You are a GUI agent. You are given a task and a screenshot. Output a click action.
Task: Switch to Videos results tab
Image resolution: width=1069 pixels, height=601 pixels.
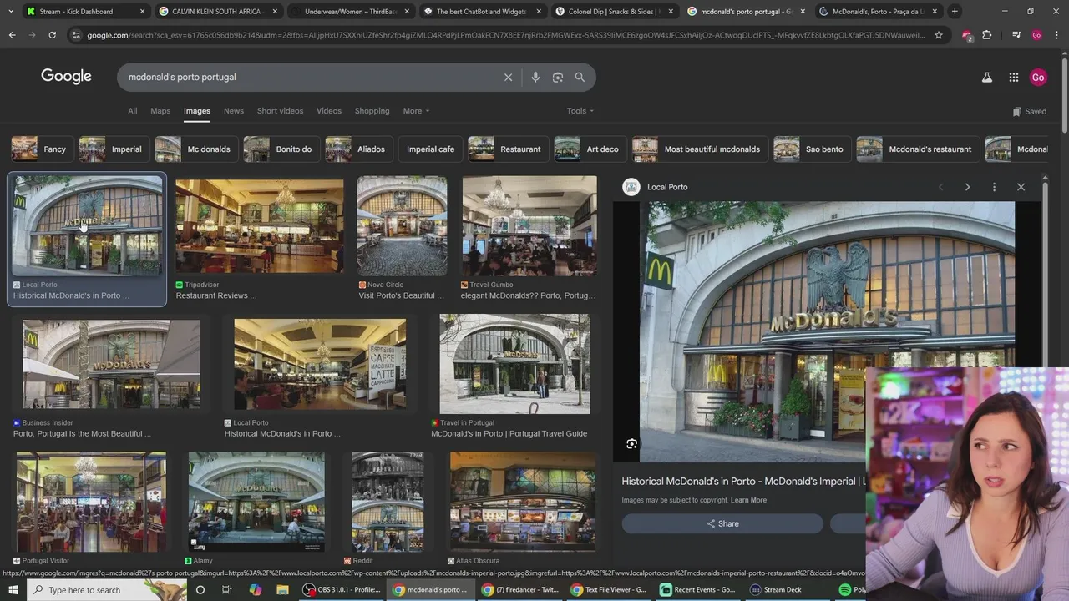[x=329, y=111]
